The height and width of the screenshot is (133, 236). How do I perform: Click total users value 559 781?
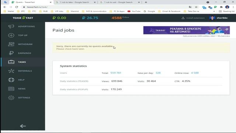coord(116,73)
